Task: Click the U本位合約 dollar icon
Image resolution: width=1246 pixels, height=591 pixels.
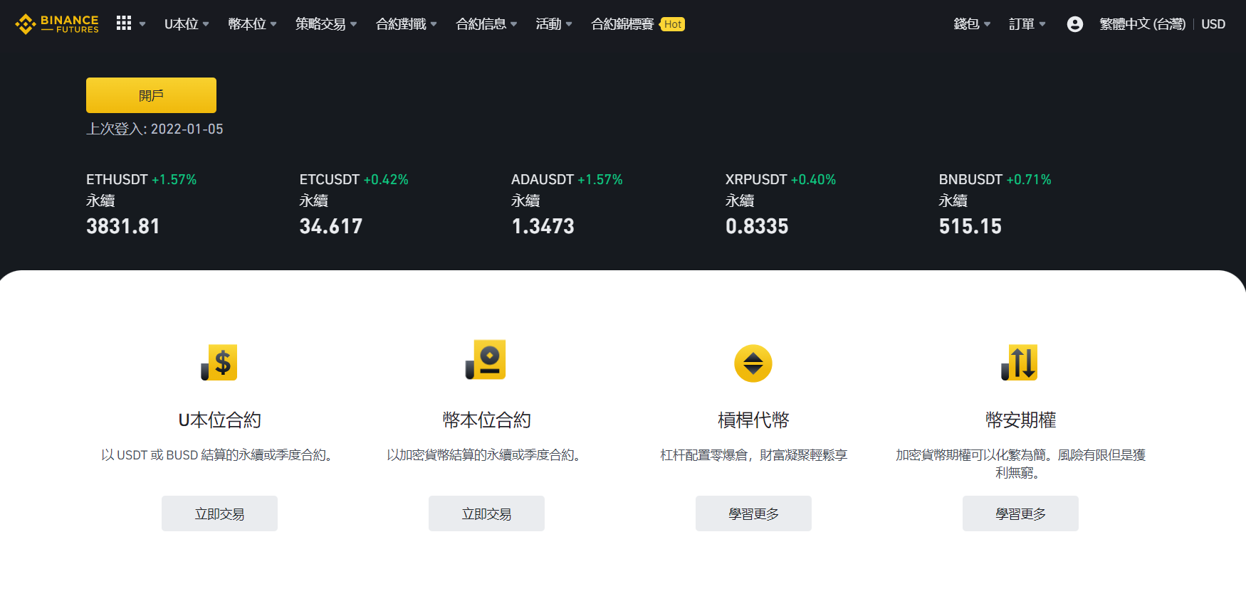Action: [x=219, y=363]
